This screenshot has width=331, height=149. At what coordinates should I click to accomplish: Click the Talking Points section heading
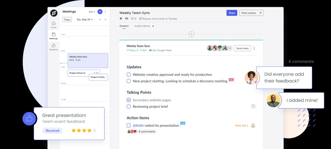click(x=139, y=92)
